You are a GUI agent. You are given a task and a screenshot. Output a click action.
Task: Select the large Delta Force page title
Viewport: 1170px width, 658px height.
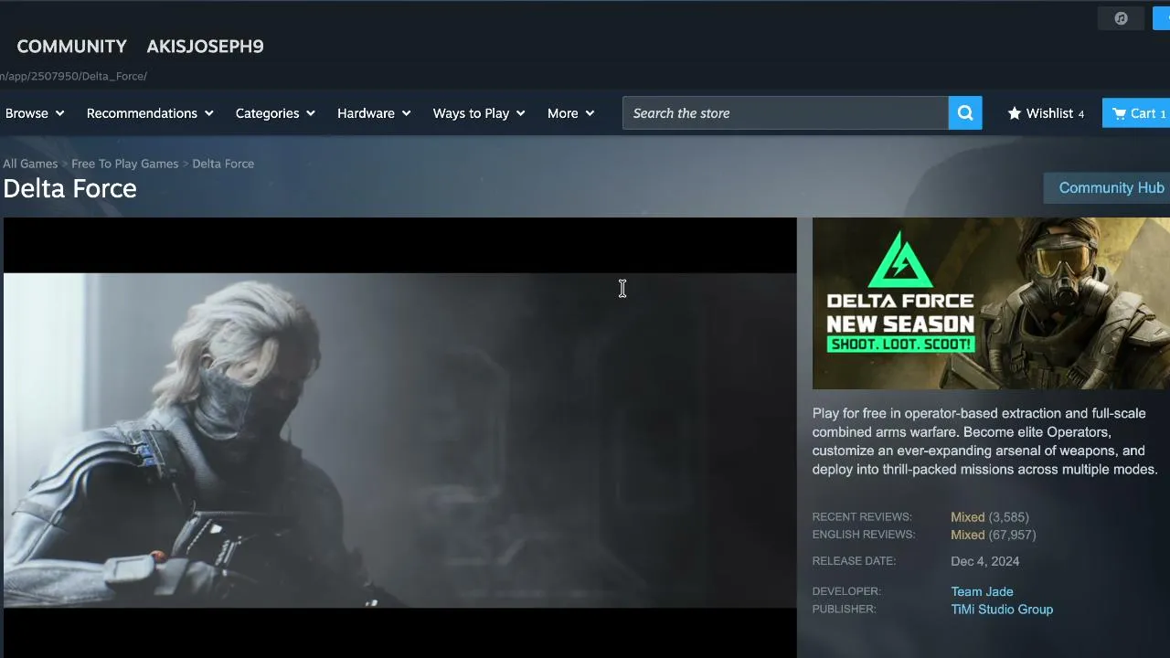pyautogui.click(x=69, y=188)
